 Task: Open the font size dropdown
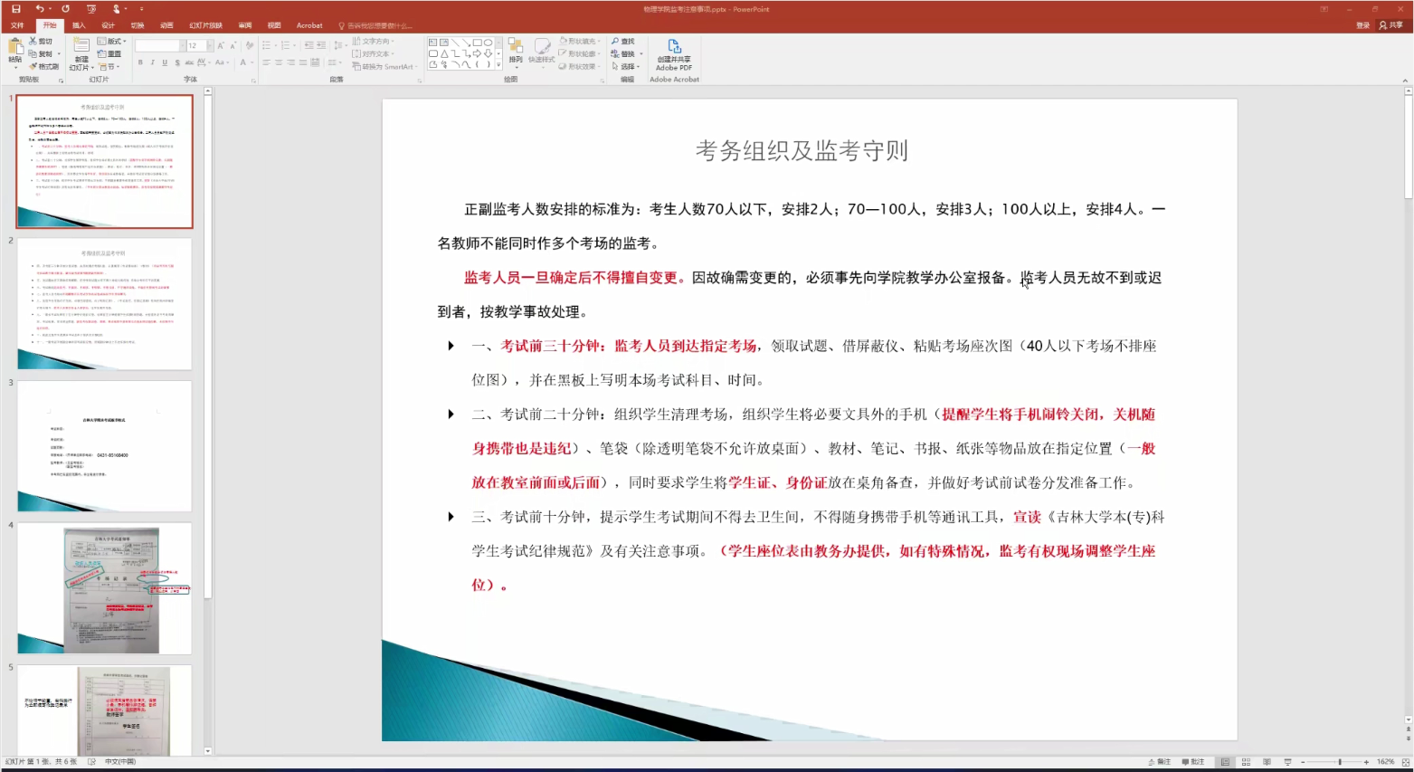click(210, 45)
